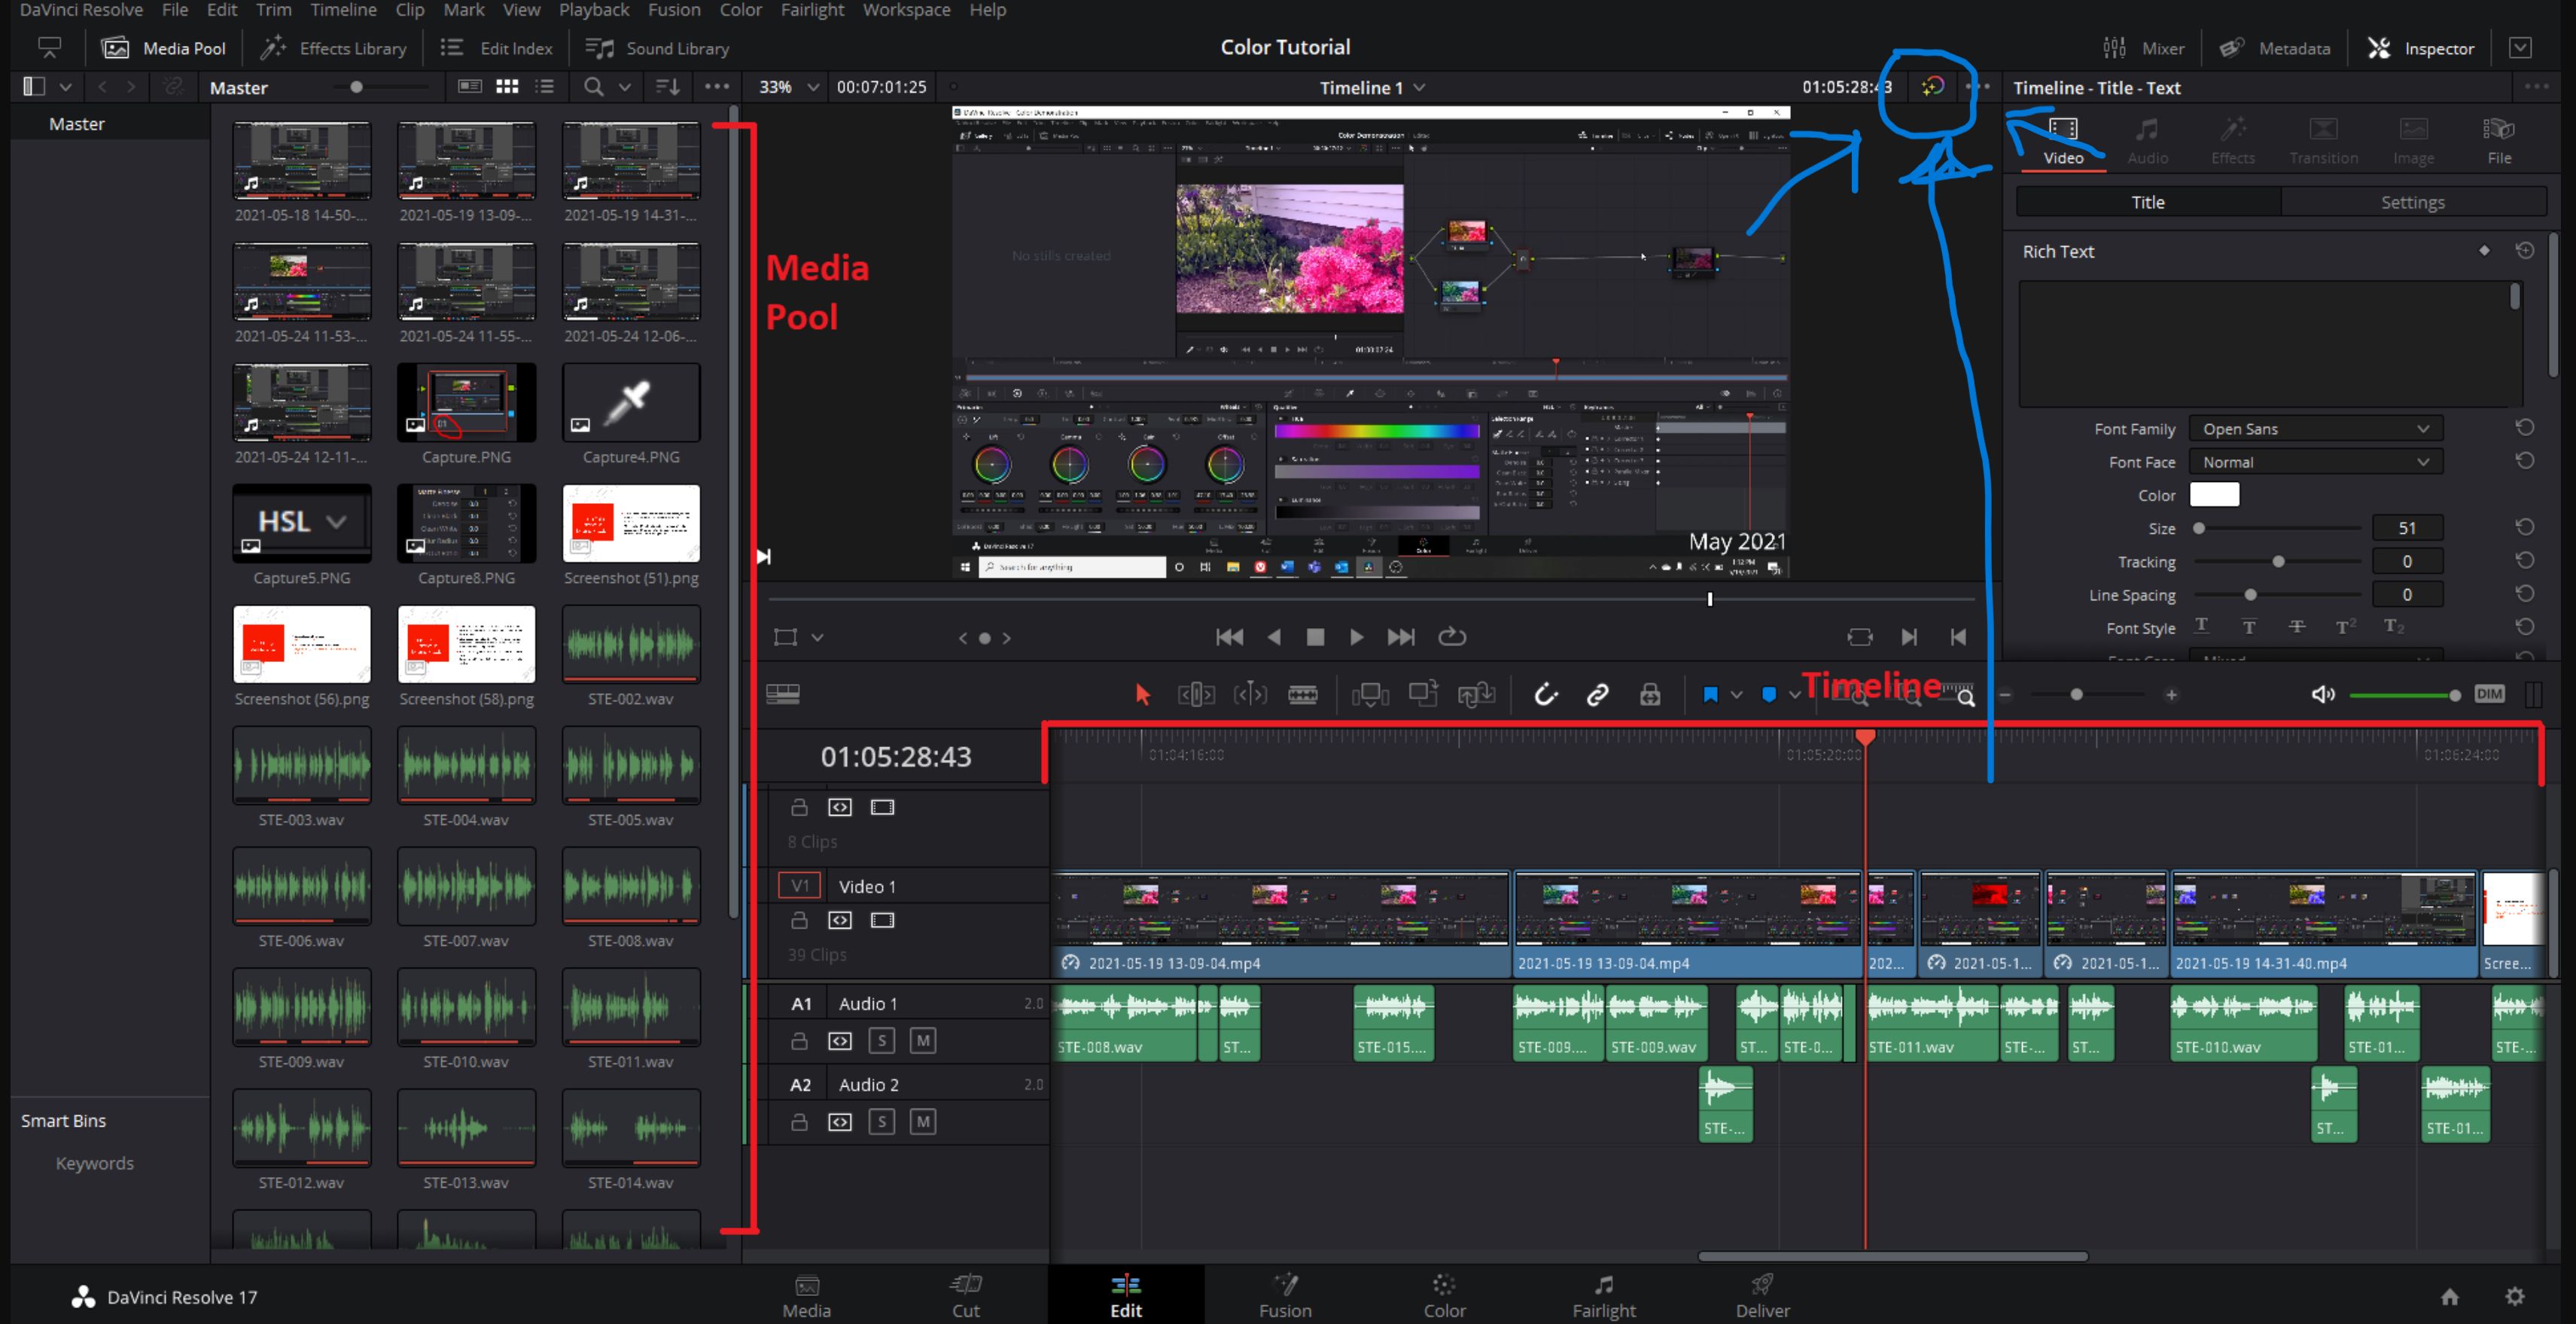Click the speaker volume icon
The width and height of the screenshot is (2576, 1324).
(2323, 694)
